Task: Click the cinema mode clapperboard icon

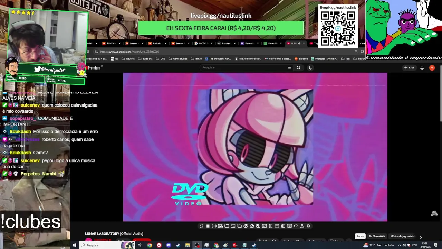Action: 227,226
